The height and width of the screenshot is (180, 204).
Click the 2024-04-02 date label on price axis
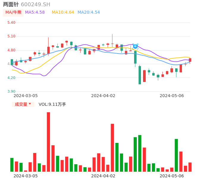(x=103, y=96)
